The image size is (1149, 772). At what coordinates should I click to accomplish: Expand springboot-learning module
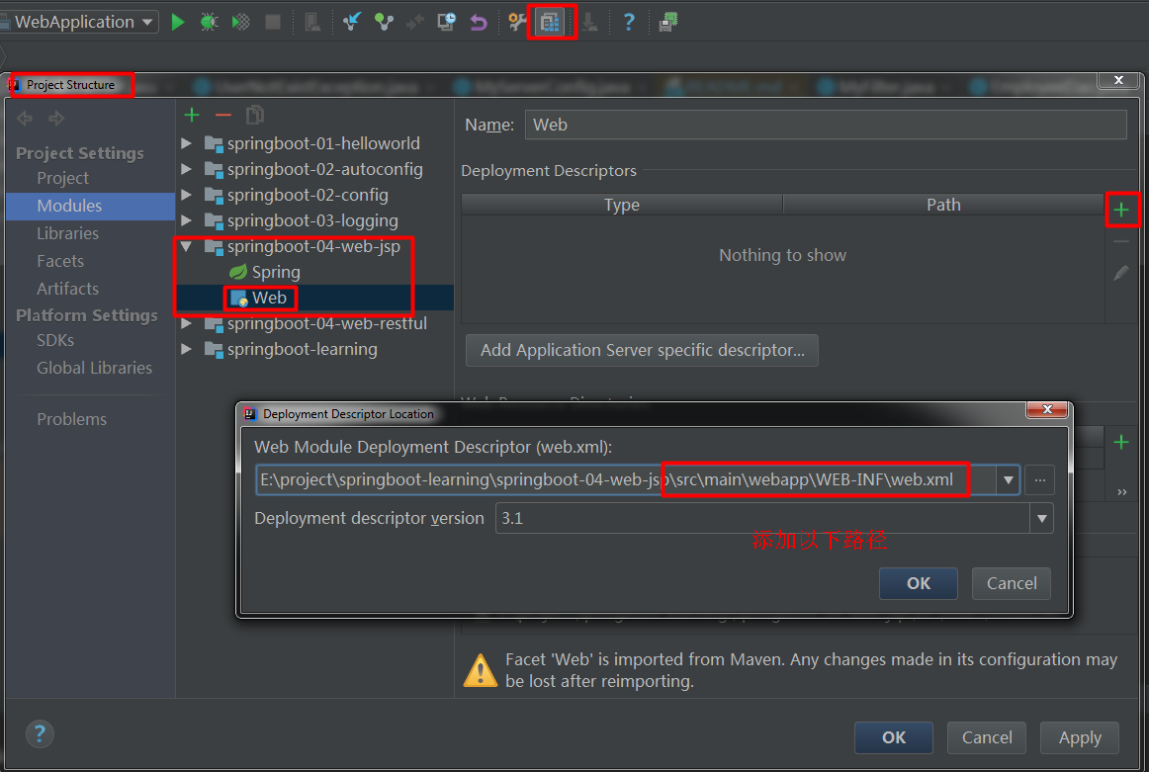point(187,349)
